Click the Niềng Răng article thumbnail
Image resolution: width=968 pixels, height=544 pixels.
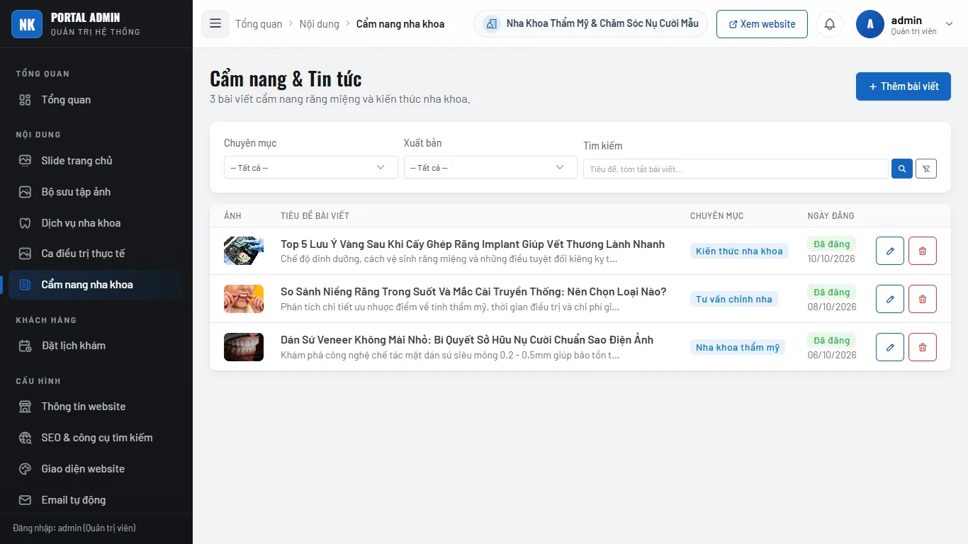point(244,299)
